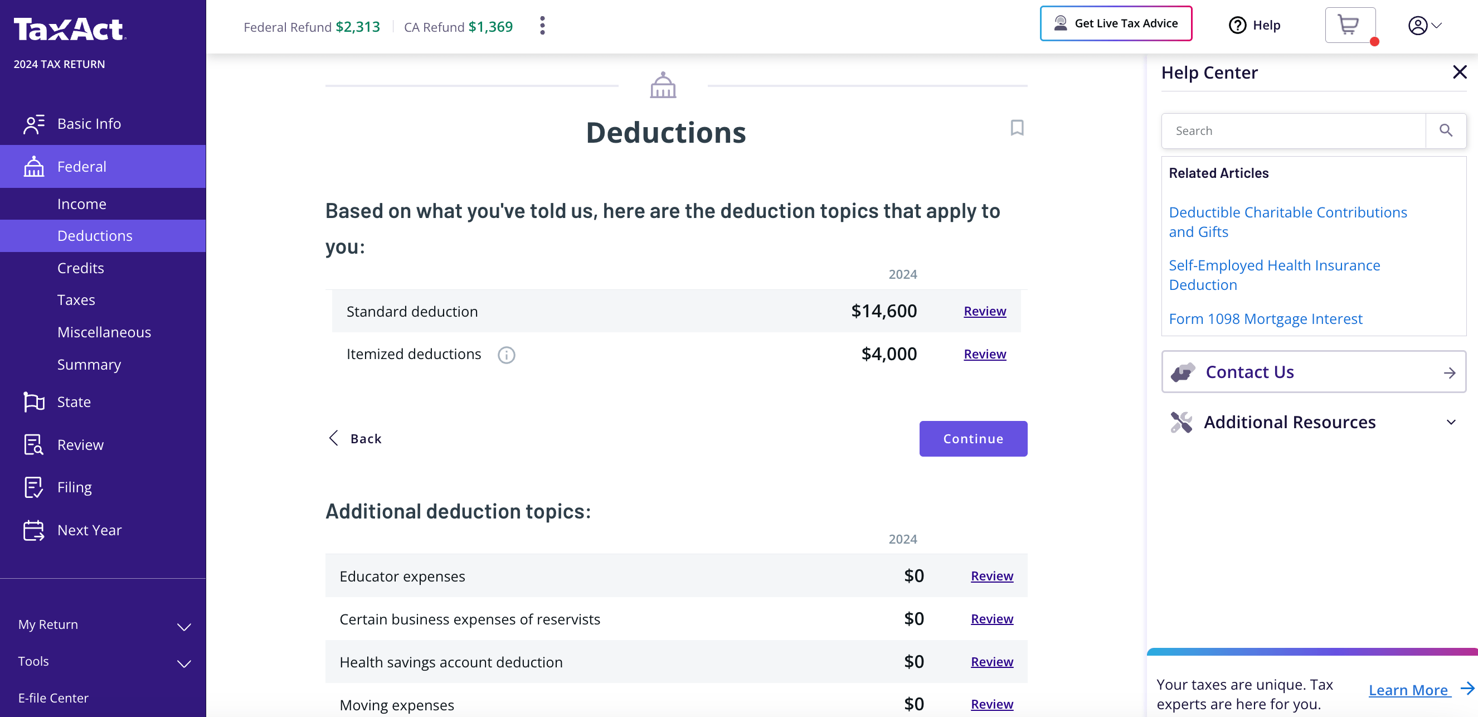Click Get Live Tax Advice button

click(x=1115, y=23)
